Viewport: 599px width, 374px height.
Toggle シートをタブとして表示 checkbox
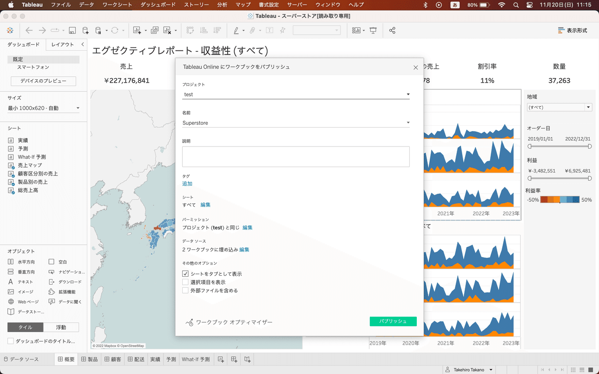185,274
